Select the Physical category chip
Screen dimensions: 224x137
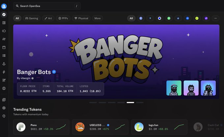click(x=81, y=18)
